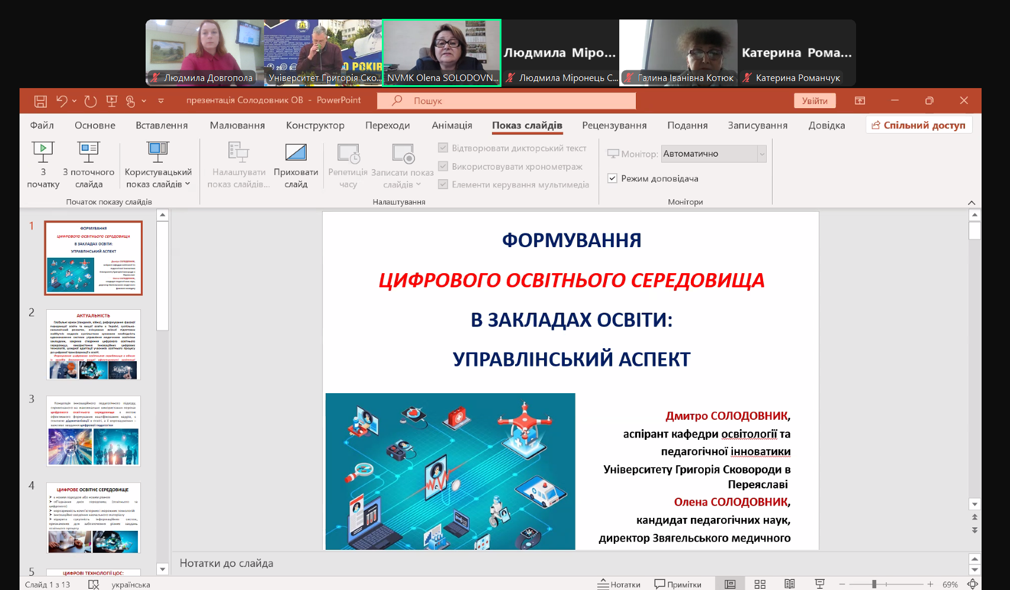Viewport: 1010px width, 590px height.
Task: Open the Файл menu
Action: pos(42,125)
